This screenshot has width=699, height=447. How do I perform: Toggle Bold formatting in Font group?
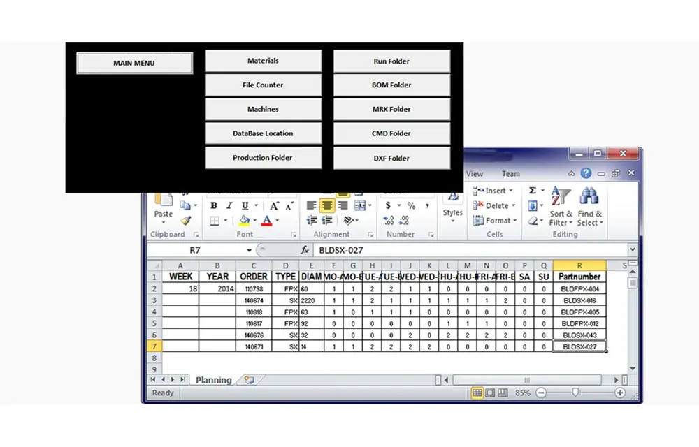[x=213, y=206]
